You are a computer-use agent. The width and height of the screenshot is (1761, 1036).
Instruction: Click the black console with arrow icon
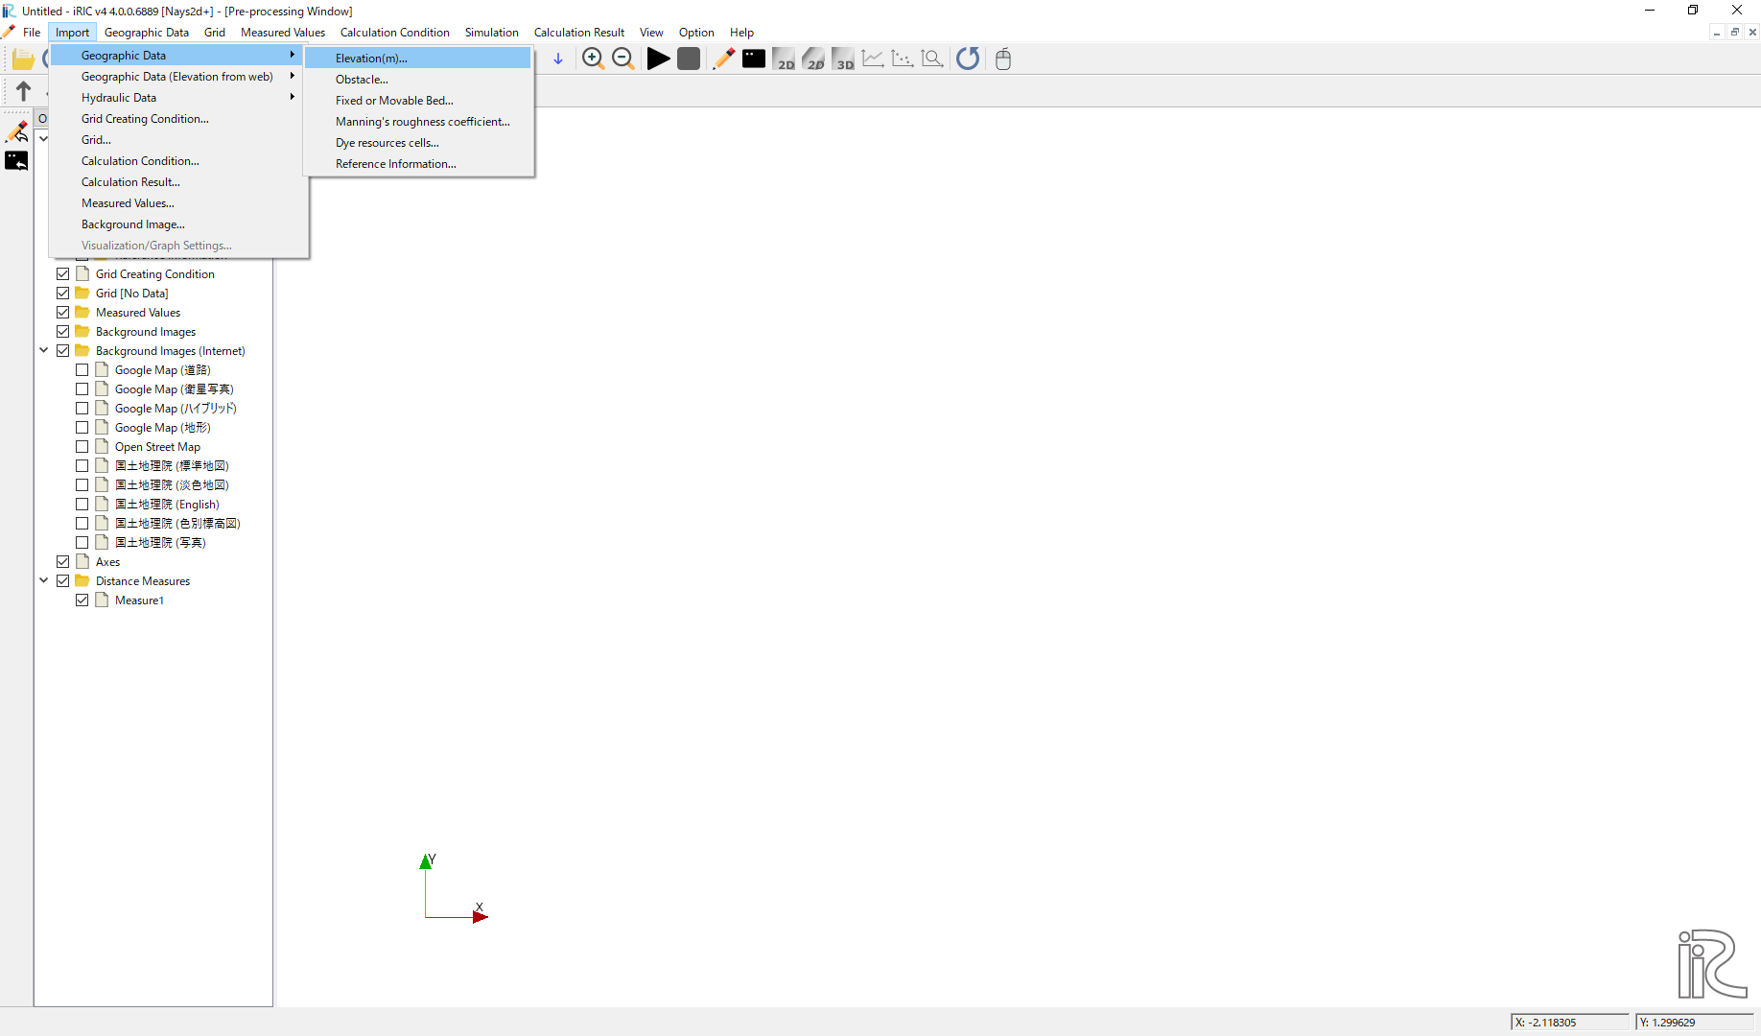pyautogui.click(x=17, y=160)
